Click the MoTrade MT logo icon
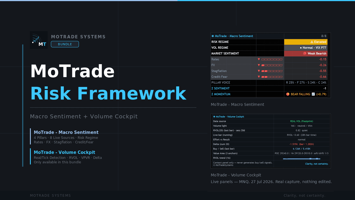Image resolution: width=355 pixels, height=200 pixels. coord(39,40)
